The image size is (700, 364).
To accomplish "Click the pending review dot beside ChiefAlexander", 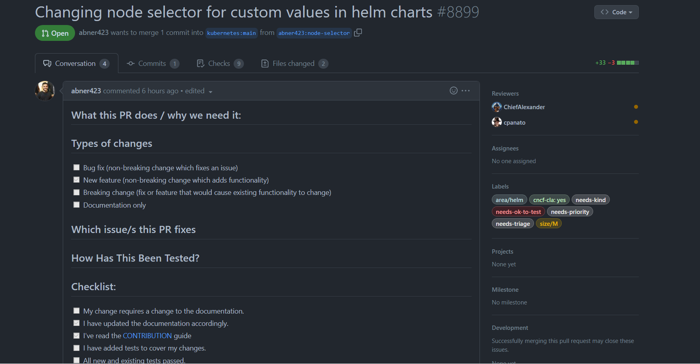I will 636,107.
